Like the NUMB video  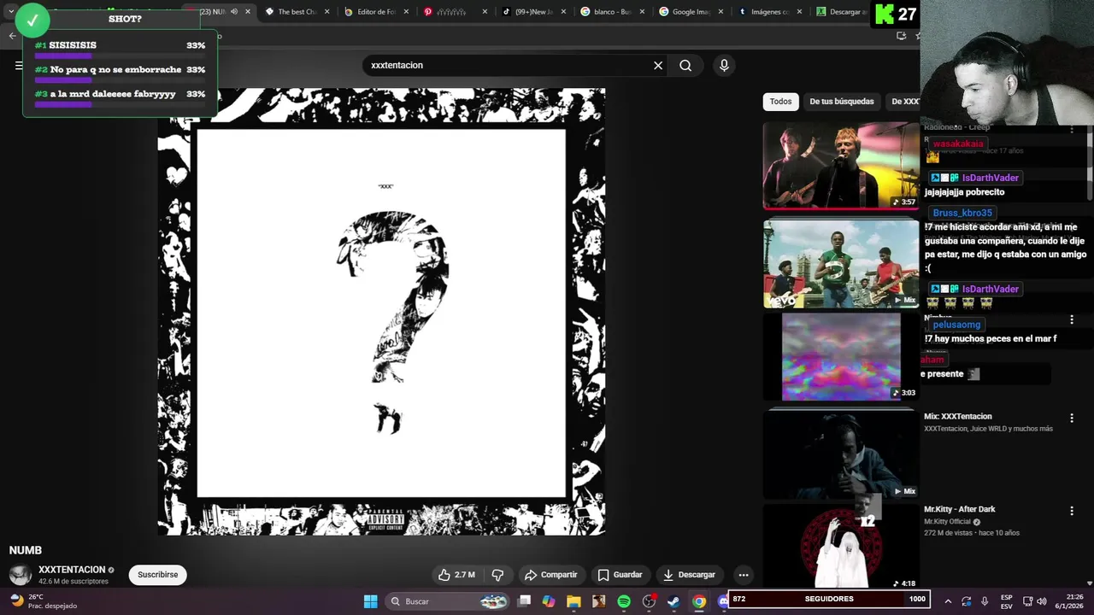pyautogui.click(x=457, y=575)
